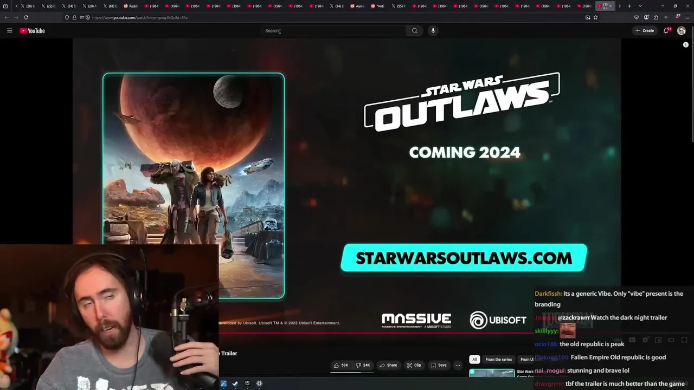Open the YouTube guide hamburger menu
Screen dimensions: 694x390
tap(9, 31)
